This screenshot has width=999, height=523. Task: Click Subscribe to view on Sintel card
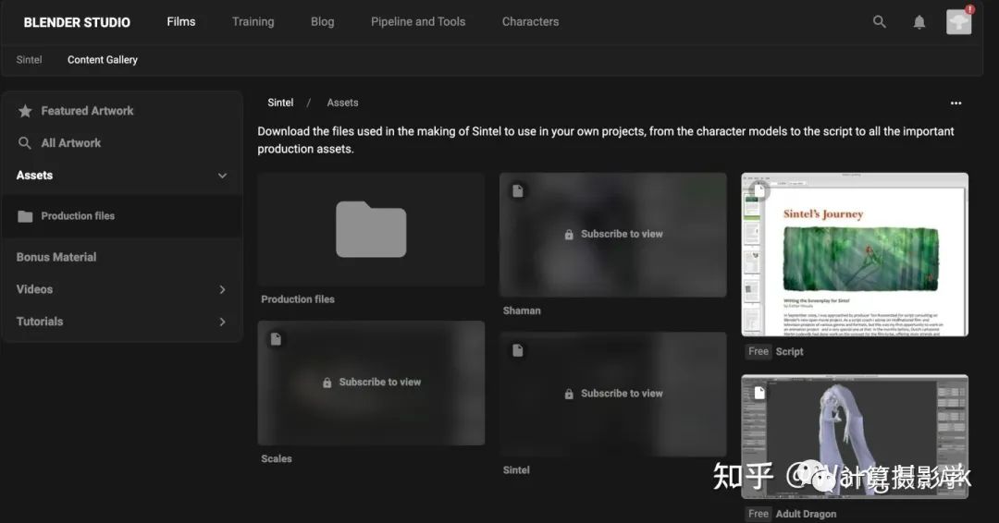(622, 394)
